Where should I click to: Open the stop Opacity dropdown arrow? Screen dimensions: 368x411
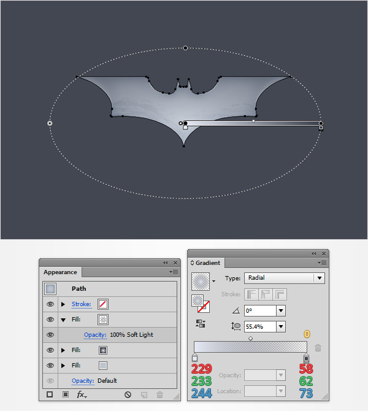point(281,375)
